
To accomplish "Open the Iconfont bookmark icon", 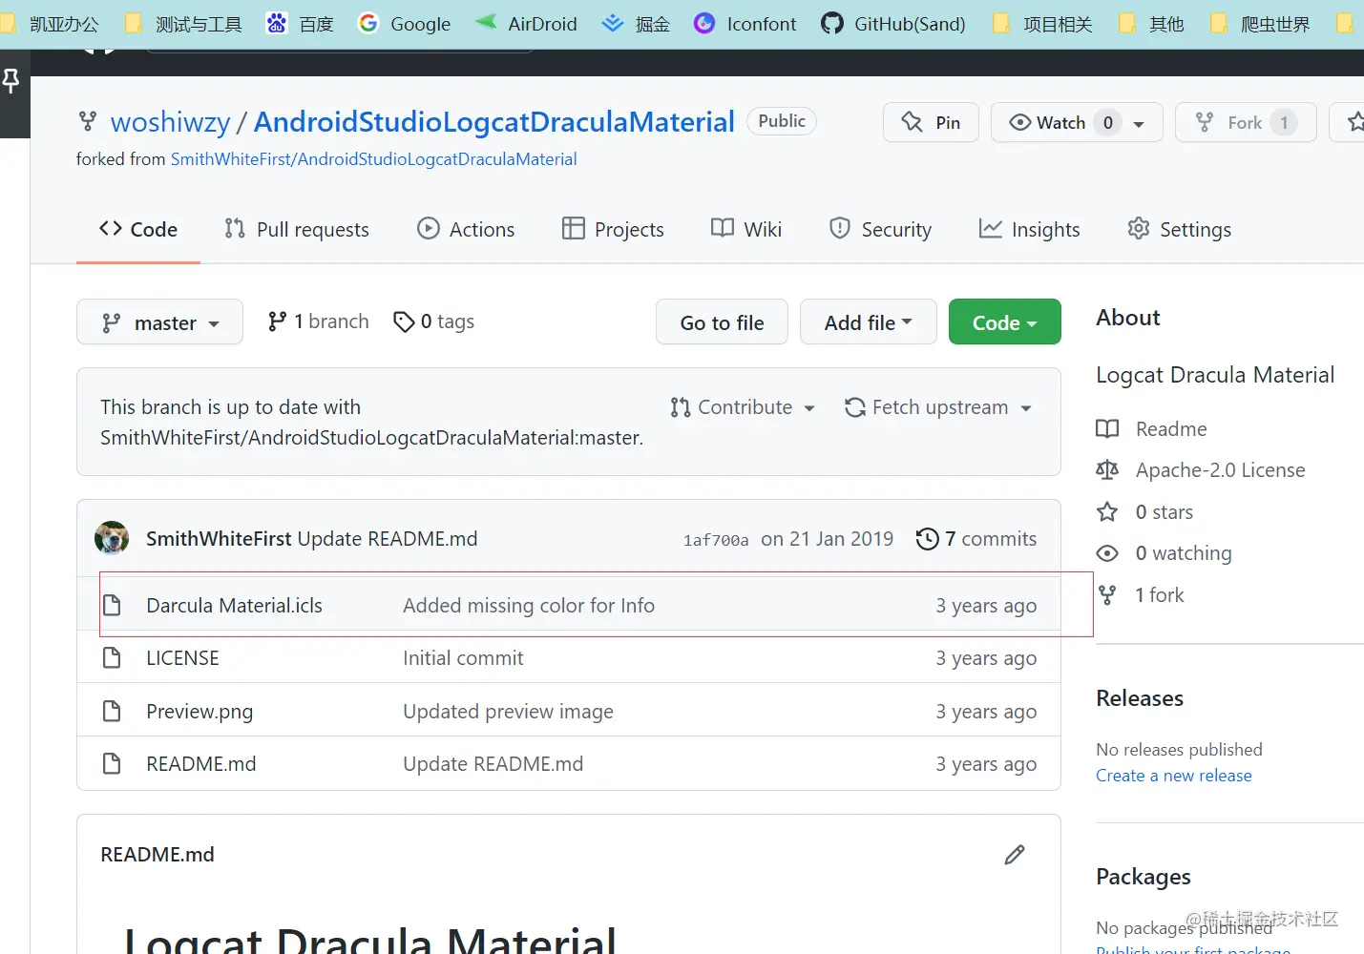I will [704, 23].
